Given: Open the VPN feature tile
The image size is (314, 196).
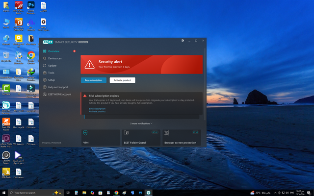Looking at the screenshot, I should click(101, 137).
